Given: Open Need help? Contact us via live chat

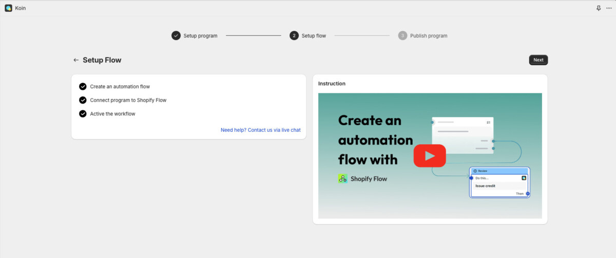Looking at the screenshot, I should [x=261, y=130].
